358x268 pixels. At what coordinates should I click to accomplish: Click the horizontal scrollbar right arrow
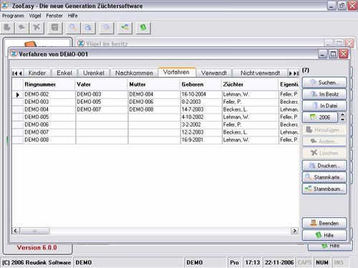pos(295,231)
